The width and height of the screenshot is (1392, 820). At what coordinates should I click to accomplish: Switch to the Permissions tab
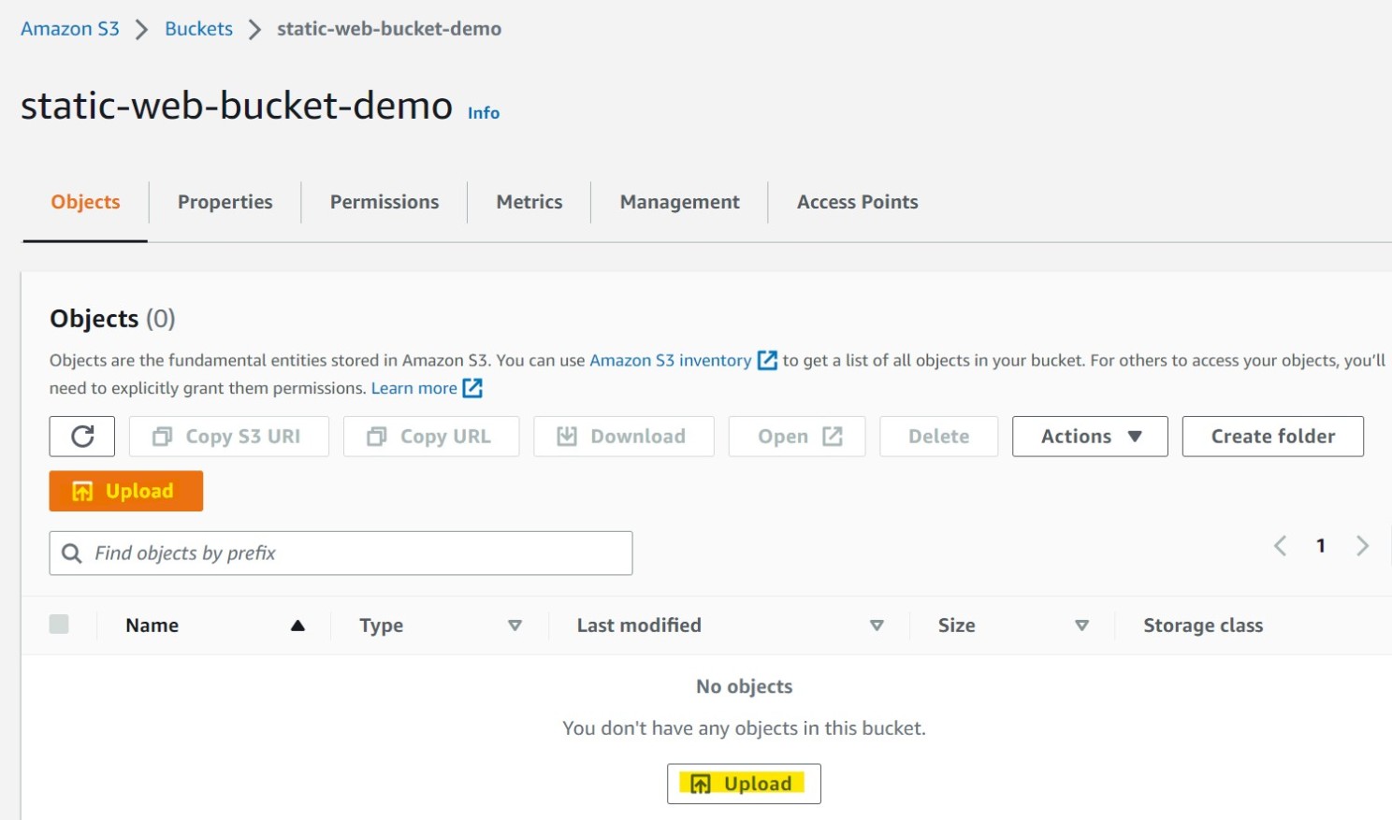tap(384, 201)
